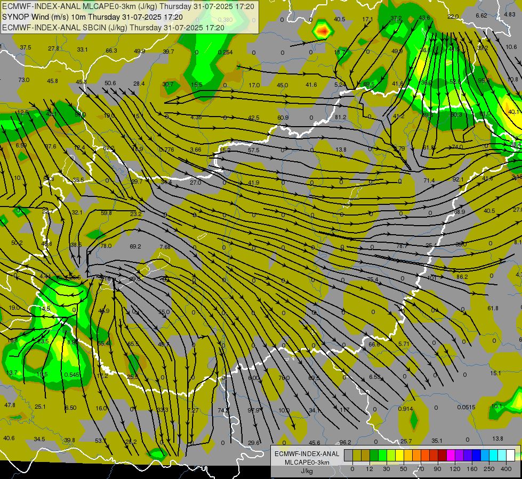
Task: Click the map value 96.2
Action: point(345,442)
